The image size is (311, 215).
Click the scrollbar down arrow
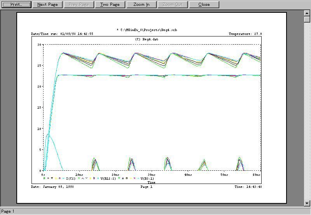(x=306, y=203)
